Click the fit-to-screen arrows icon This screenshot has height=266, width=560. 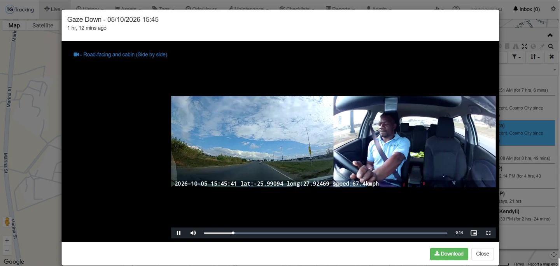point(524,46)
